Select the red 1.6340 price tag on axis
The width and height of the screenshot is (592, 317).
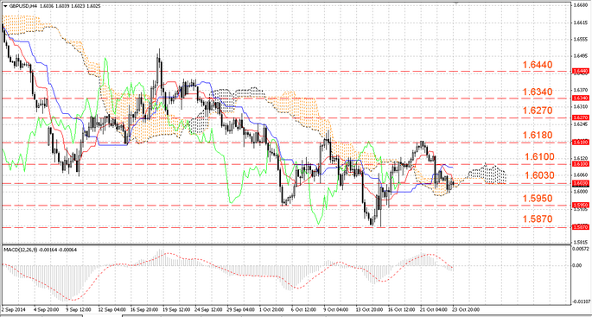click(580, 98)
